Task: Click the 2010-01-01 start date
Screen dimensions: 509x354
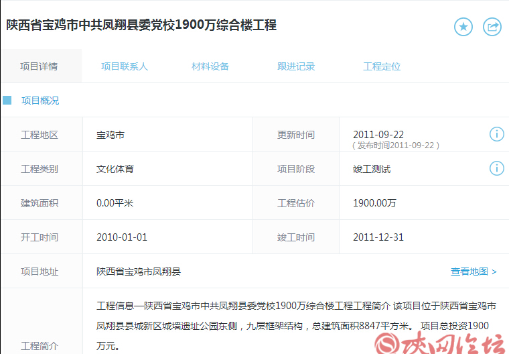Action: pyautogui.click(x=122, y=237)
